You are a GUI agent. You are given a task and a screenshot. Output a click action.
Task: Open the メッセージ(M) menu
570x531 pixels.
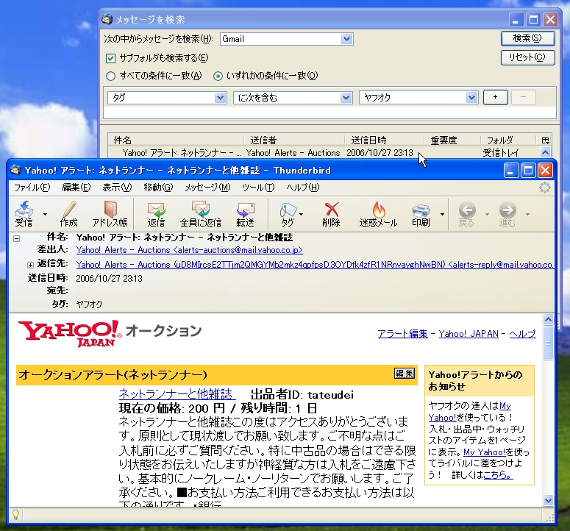(207, 188)
